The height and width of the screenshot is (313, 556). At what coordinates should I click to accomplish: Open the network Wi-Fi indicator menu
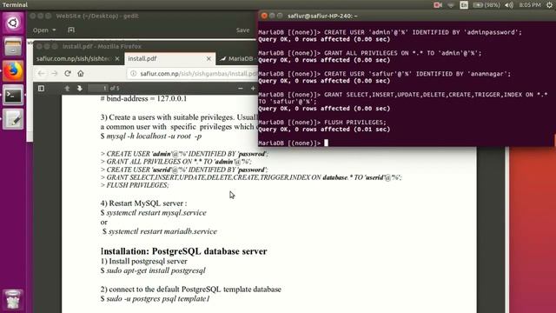coord(451,5)
